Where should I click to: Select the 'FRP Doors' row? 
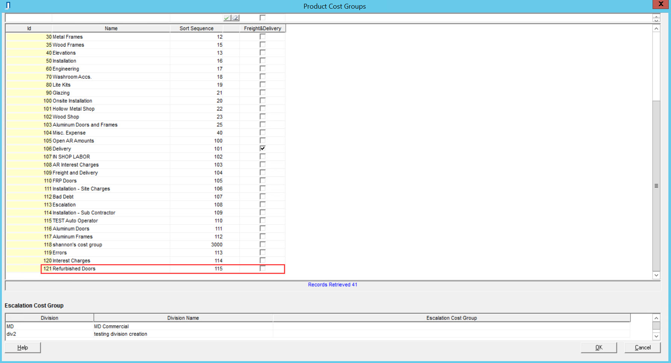point(145,181)
